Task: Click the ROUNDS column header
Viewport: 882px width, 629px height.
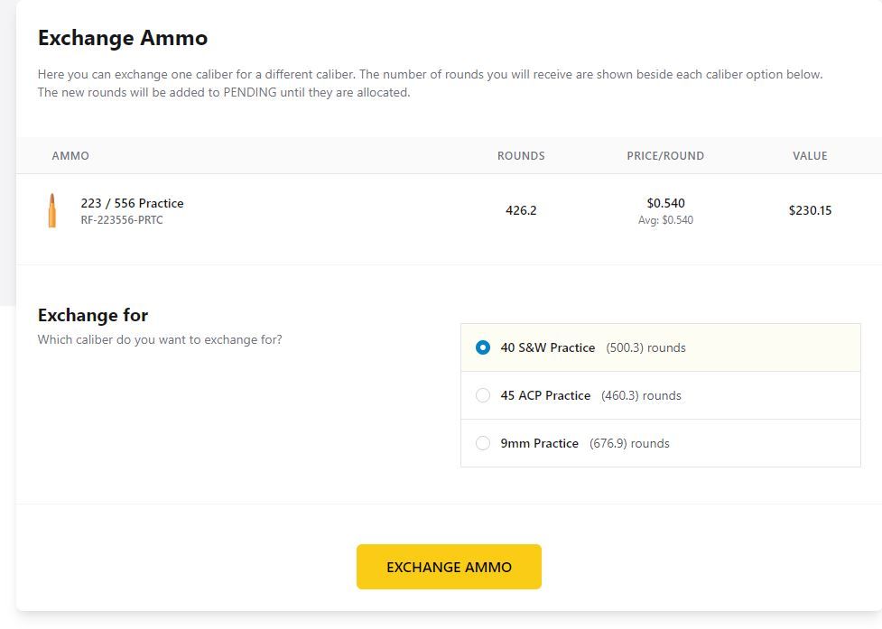Action: pos(521,156)
